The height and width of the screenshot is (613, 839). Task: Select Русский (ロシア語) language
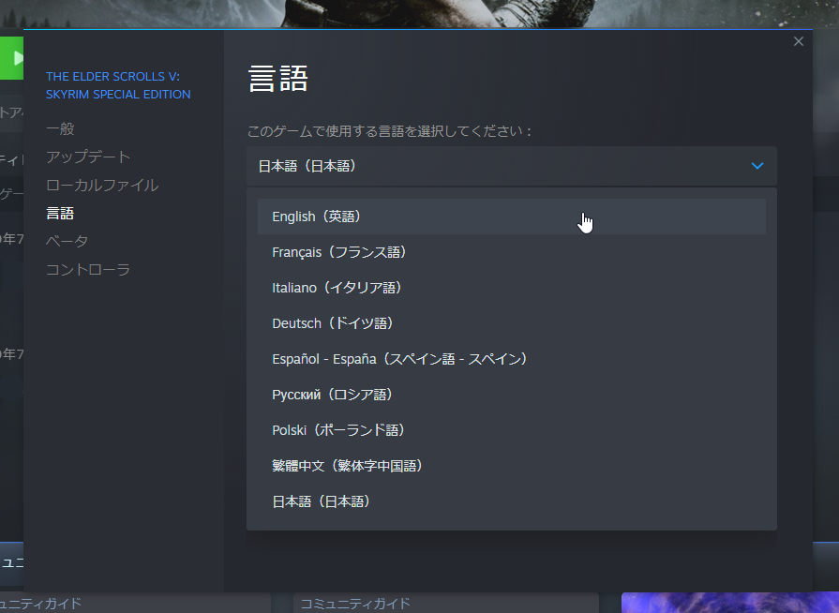(512, 395)
